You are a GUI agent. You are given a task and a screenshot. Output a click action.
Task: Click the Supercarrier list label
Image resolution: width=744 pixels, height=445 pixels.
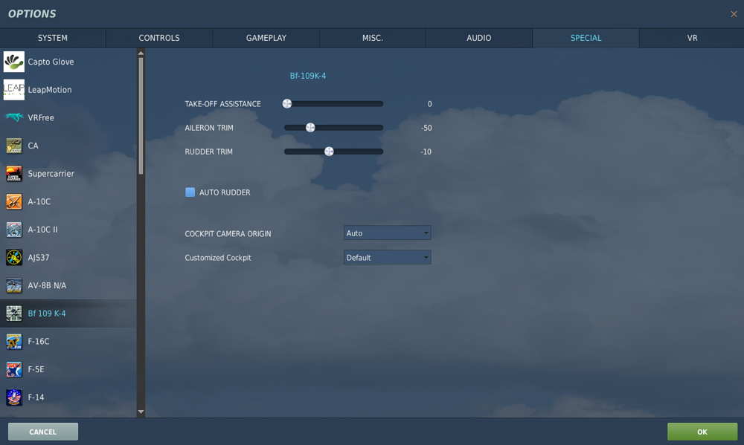click(51, 173)
